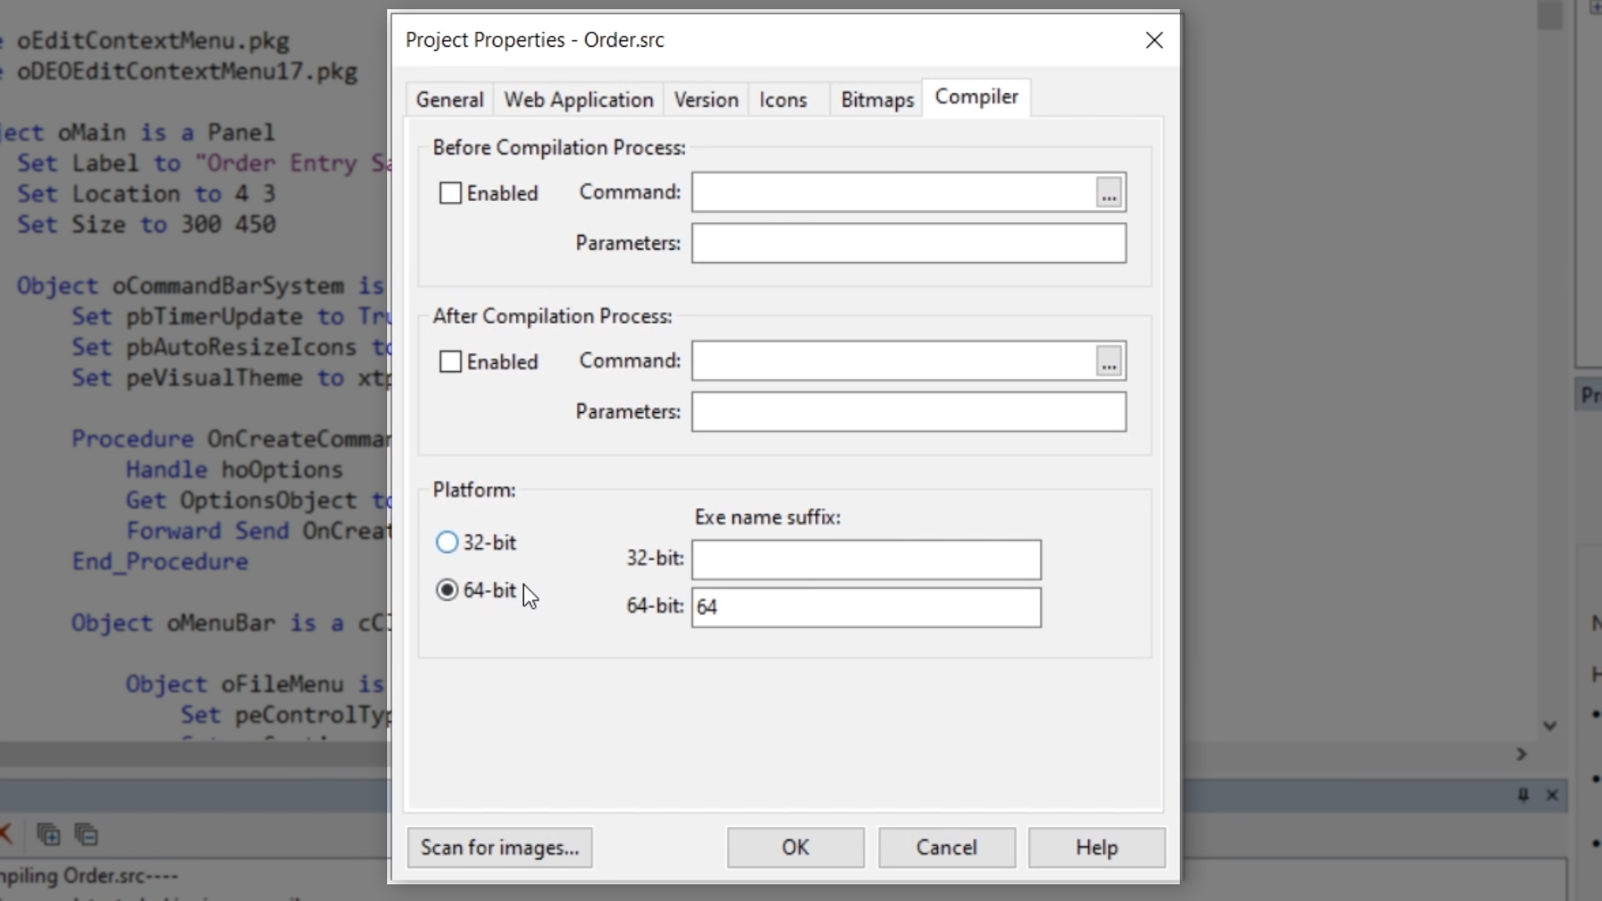Browse for the Before Compilation command file
The image size is (1602, 901).
[1109, 193]
